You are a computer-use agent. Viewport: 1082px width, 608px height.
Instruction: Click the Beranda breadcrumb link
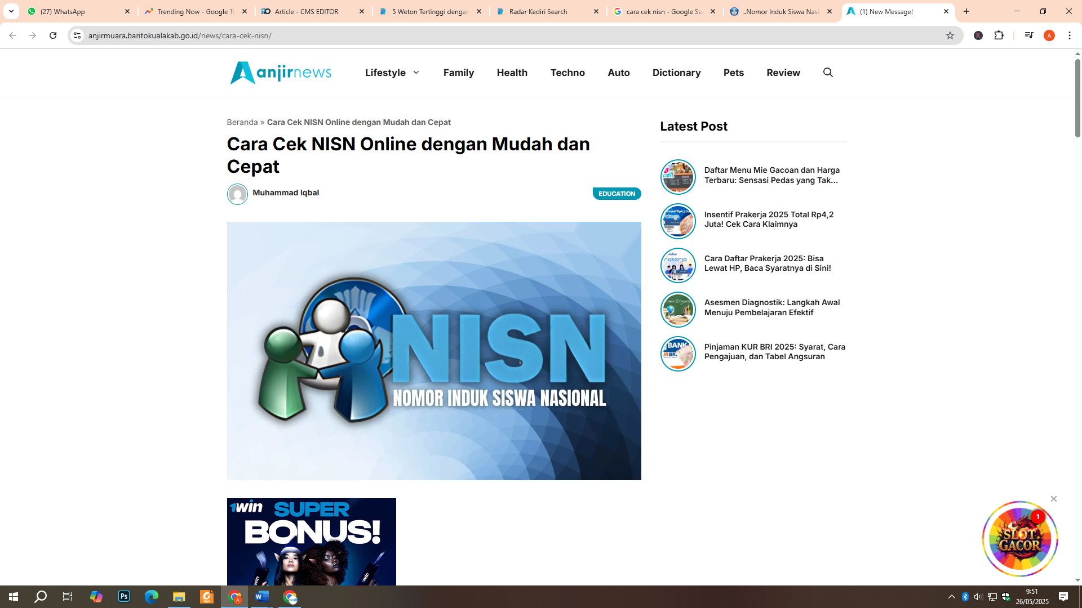[x=242, y=122]
